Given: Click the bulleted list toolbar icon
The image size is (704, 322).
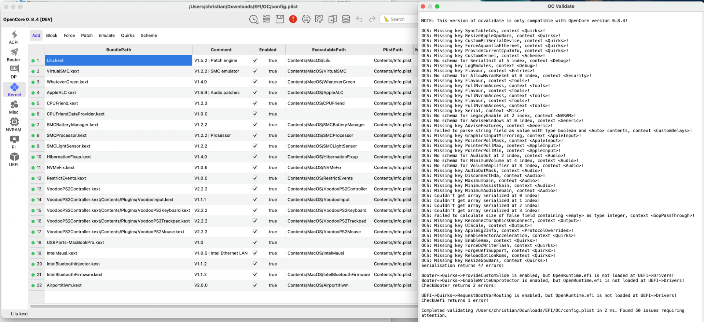Looking at the screenshot, I should [267, 19].
